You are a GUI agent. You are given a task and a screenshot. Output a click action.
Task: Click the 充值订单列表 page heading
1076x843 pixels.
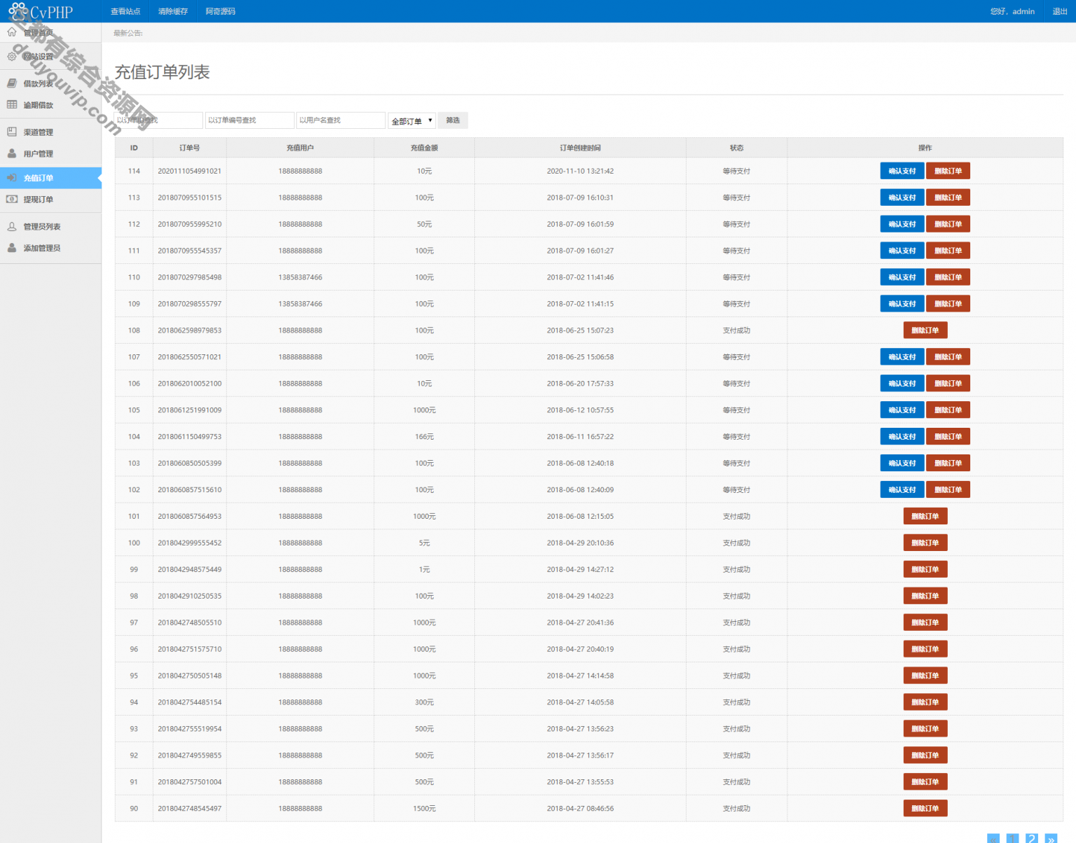[x=162, y=72]
